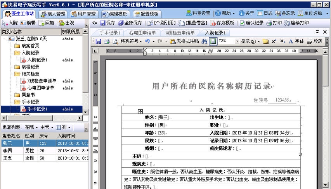
Task: Click the undo arrow icon
Action: [147, 41]
